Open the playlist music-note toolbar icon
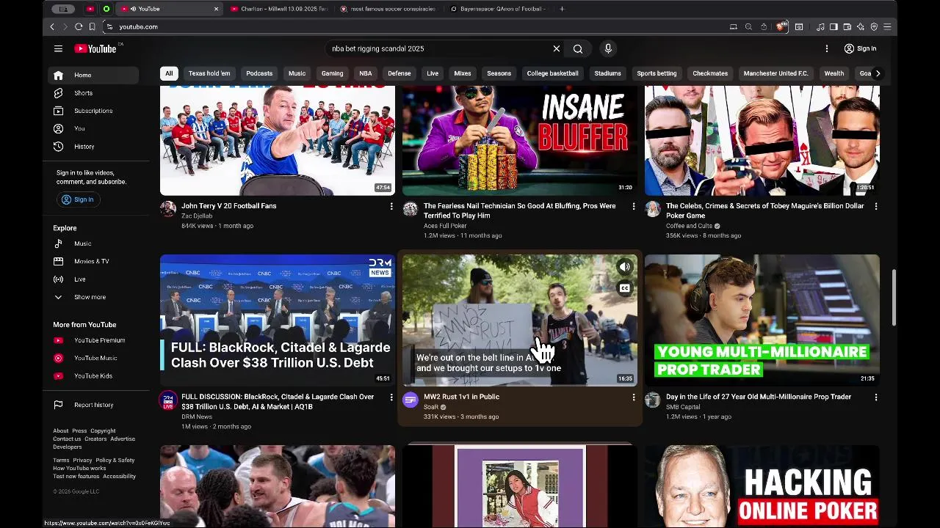The height and width of the screenshot is (528, 940). point(820,26)
